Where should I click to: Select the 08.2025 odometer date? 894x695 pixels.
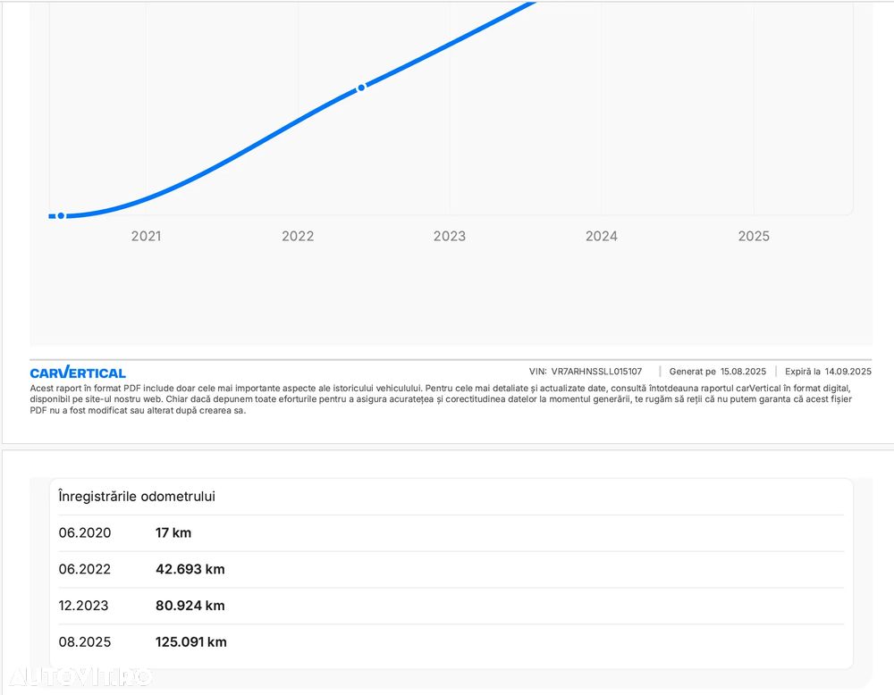coord(85,641)
